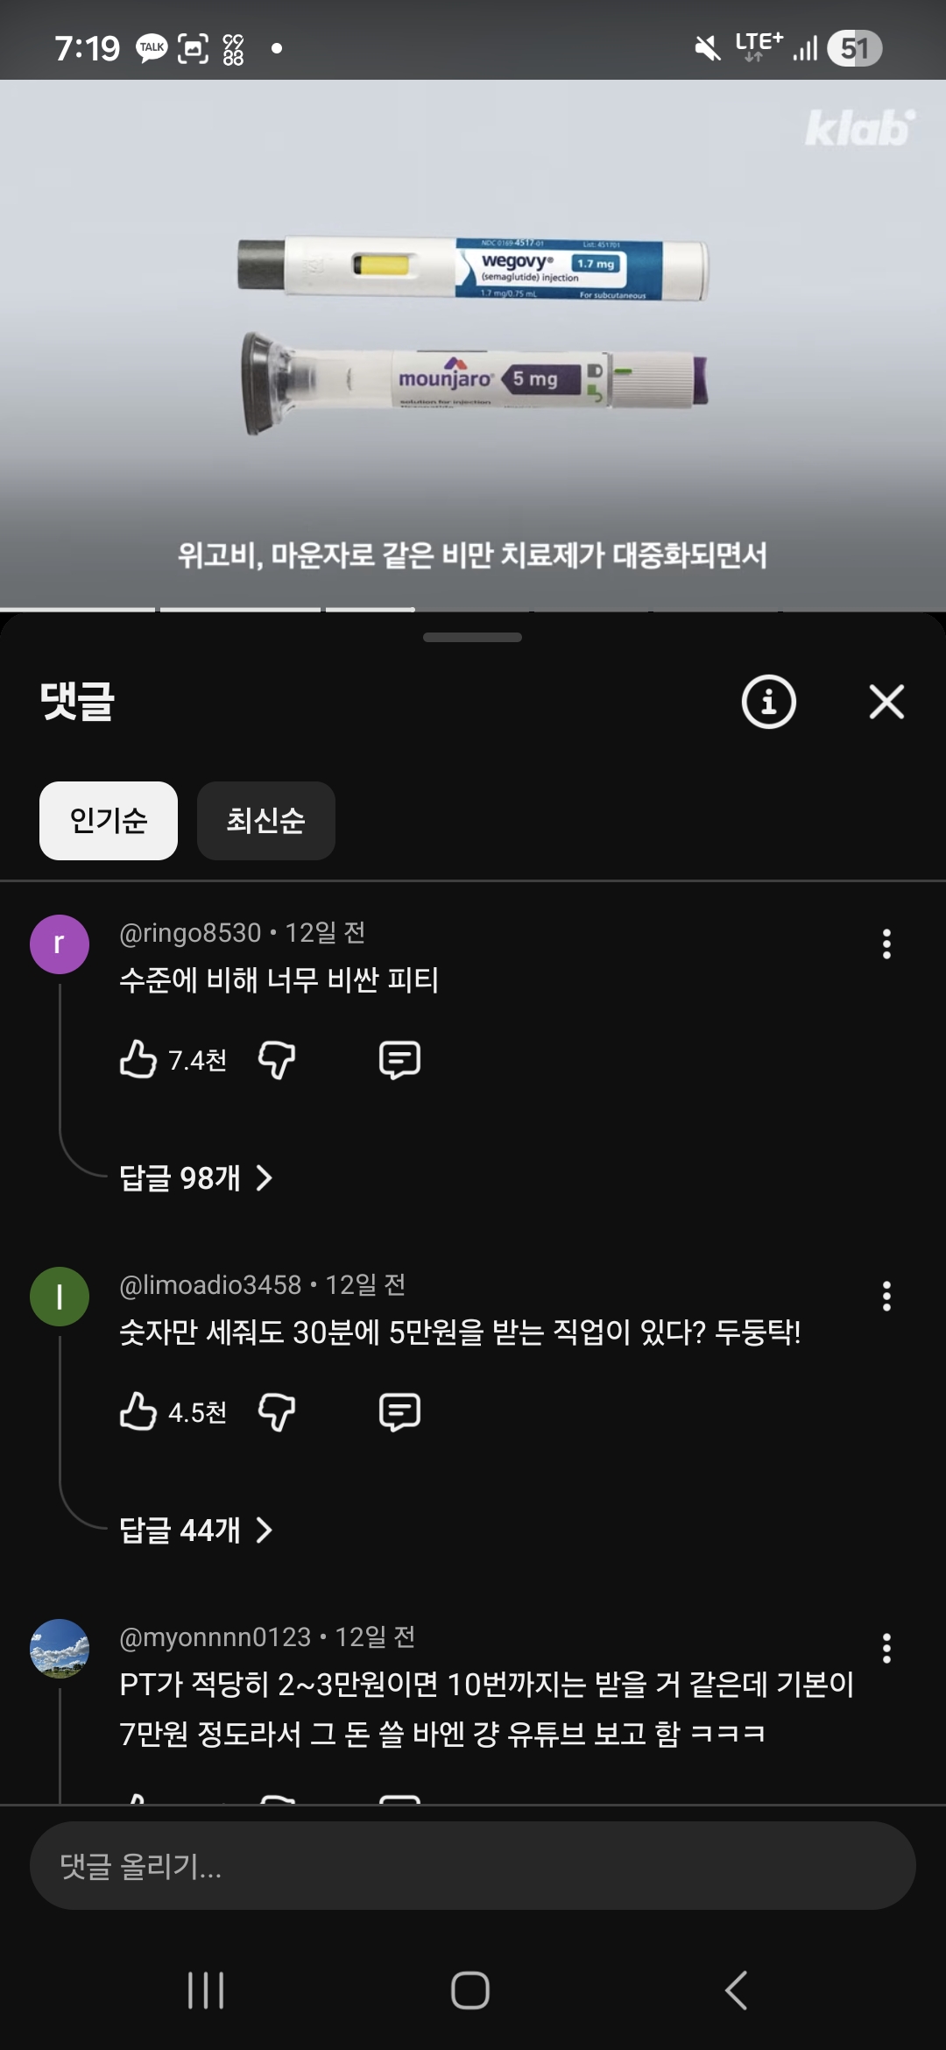Expand the 44 replies thread
946x2050 pixels.
196,1530
